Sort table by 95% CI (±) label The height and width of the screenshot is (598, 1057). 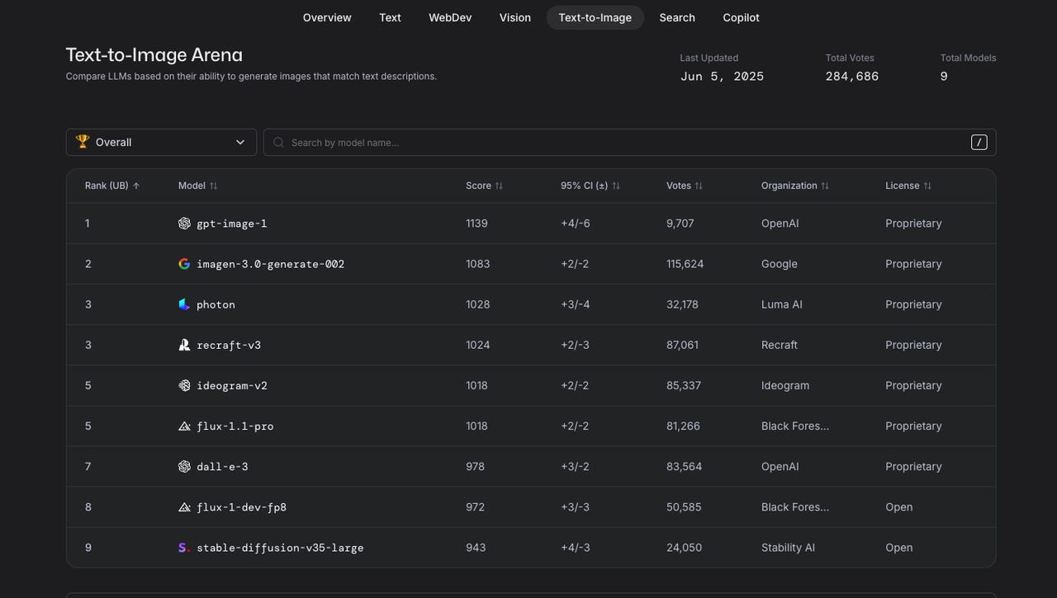(x=585, y=186)
